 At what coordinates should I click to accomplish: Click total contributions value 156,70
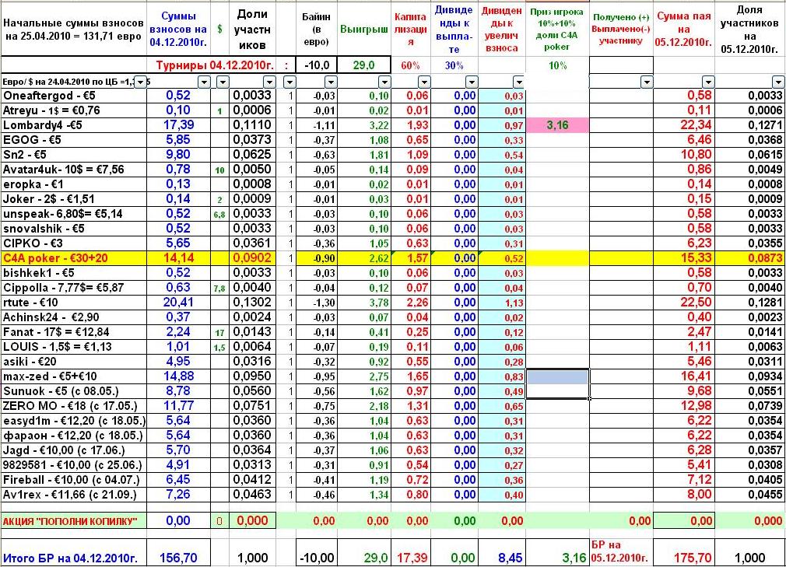pyautogui.click(x=178, y=558)
